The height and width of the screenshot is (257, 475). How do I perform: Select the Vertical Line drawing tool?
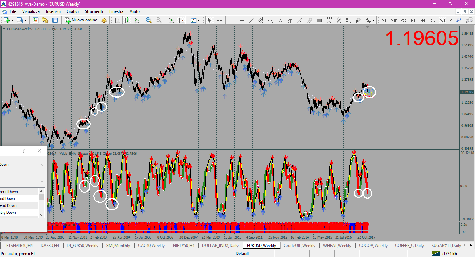[x=232, y=20]
